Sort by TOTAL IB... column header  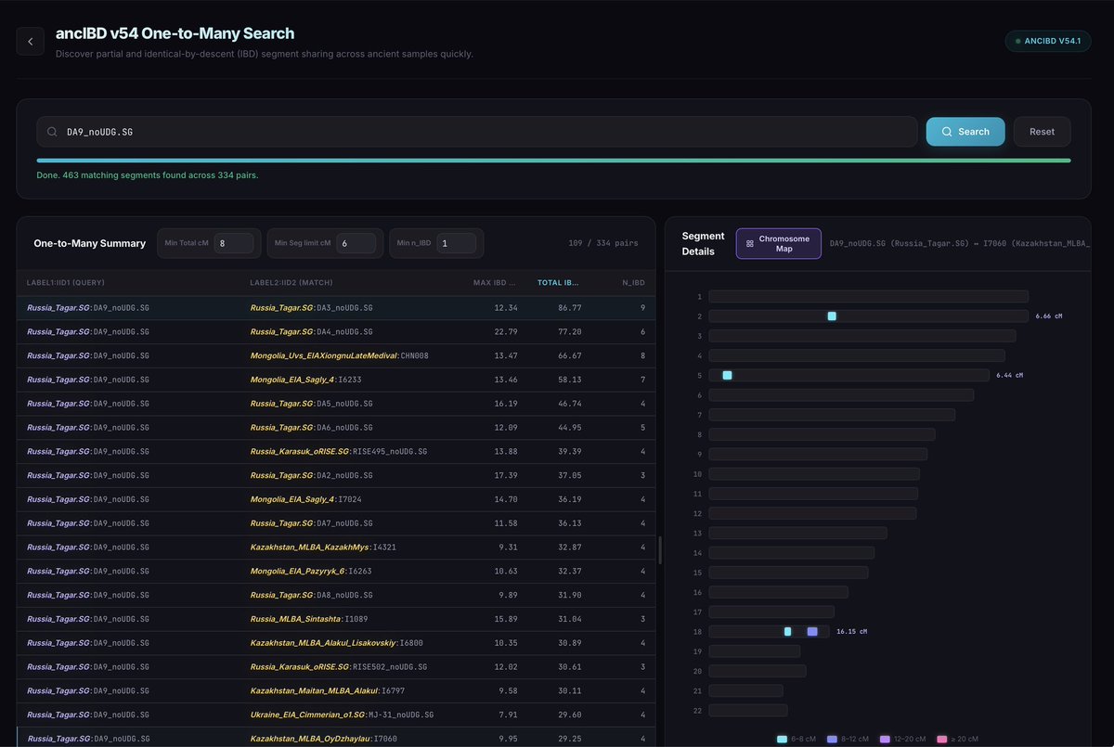[x=559, y=282]
